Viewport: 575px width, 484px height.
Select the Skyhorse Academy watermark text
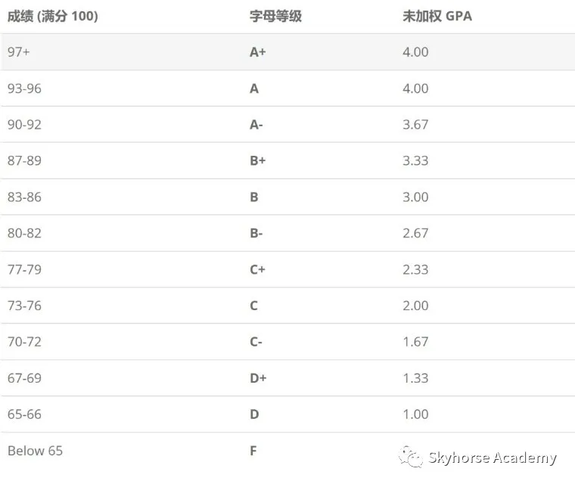(492, 458)
